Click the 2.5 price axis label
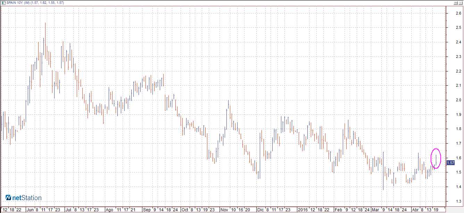This screenshot has width=464, height=213. pos(458,27)
